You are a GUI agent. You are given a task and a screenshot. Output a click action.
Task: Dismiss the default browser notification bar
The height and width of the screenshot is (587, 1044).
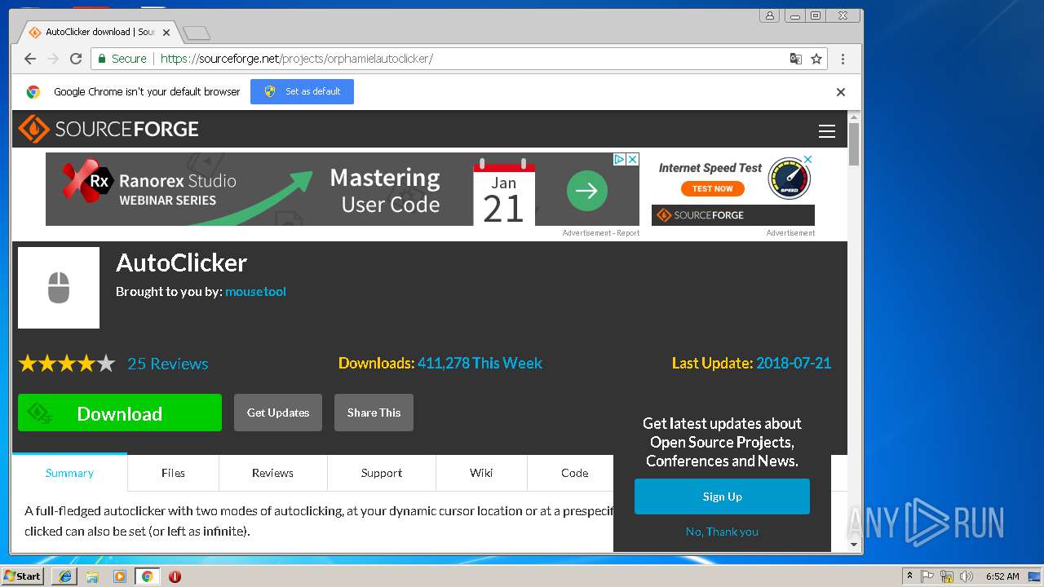pyautogui.click(x=840, y=92)
